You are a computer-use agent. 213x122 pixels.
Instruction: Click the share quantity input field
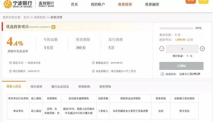pyautogui.click(x=182, y=49)
